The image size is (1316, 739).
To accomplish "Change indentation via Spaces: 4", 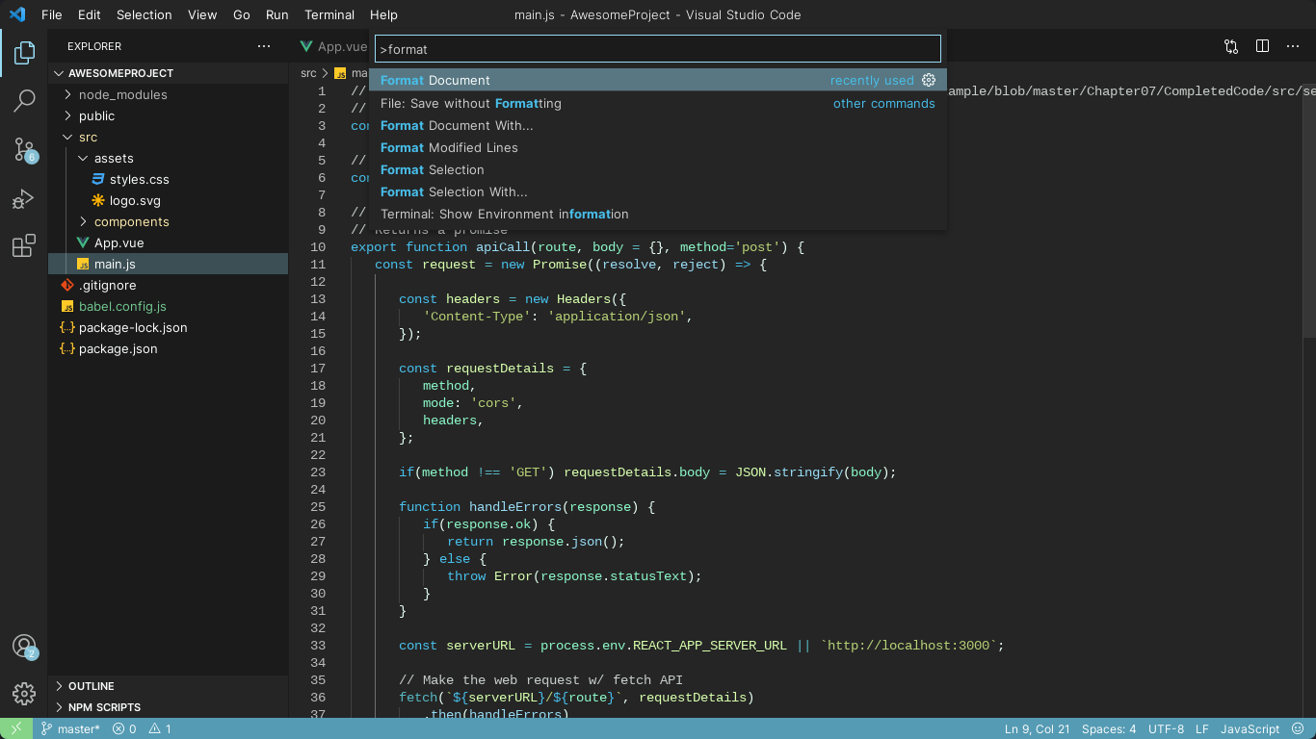I will pos(1109,728).
